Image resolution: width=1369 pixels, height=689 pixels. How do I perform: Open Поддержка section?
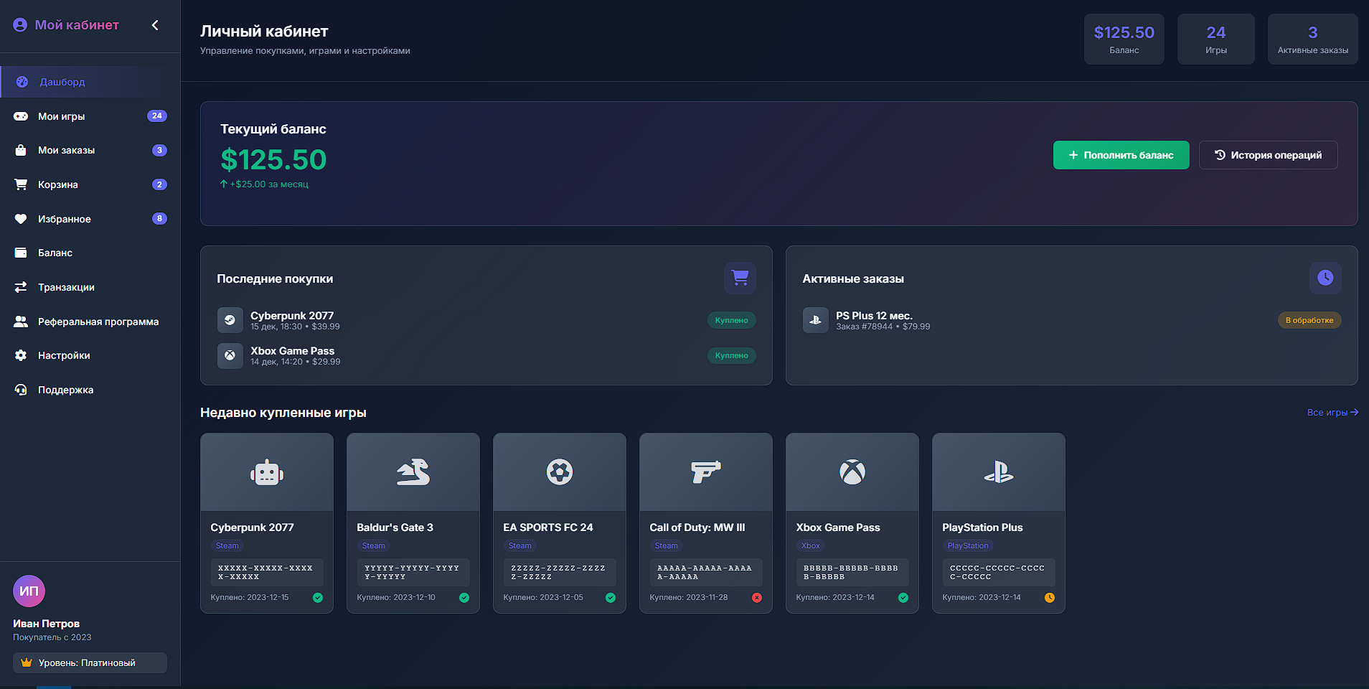tap(90, 390)
